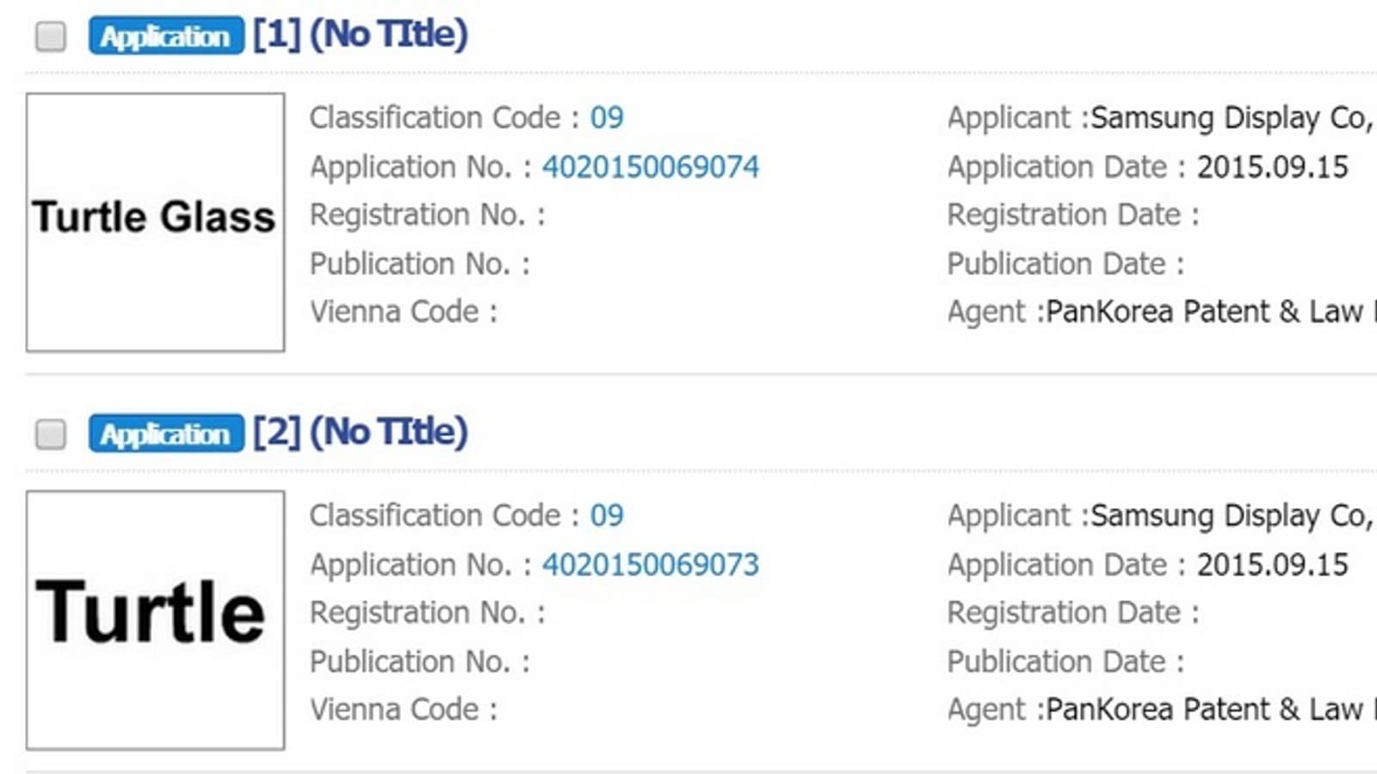
Task: Tick the checkbox for result [2]
Action: tap(51, 434)
